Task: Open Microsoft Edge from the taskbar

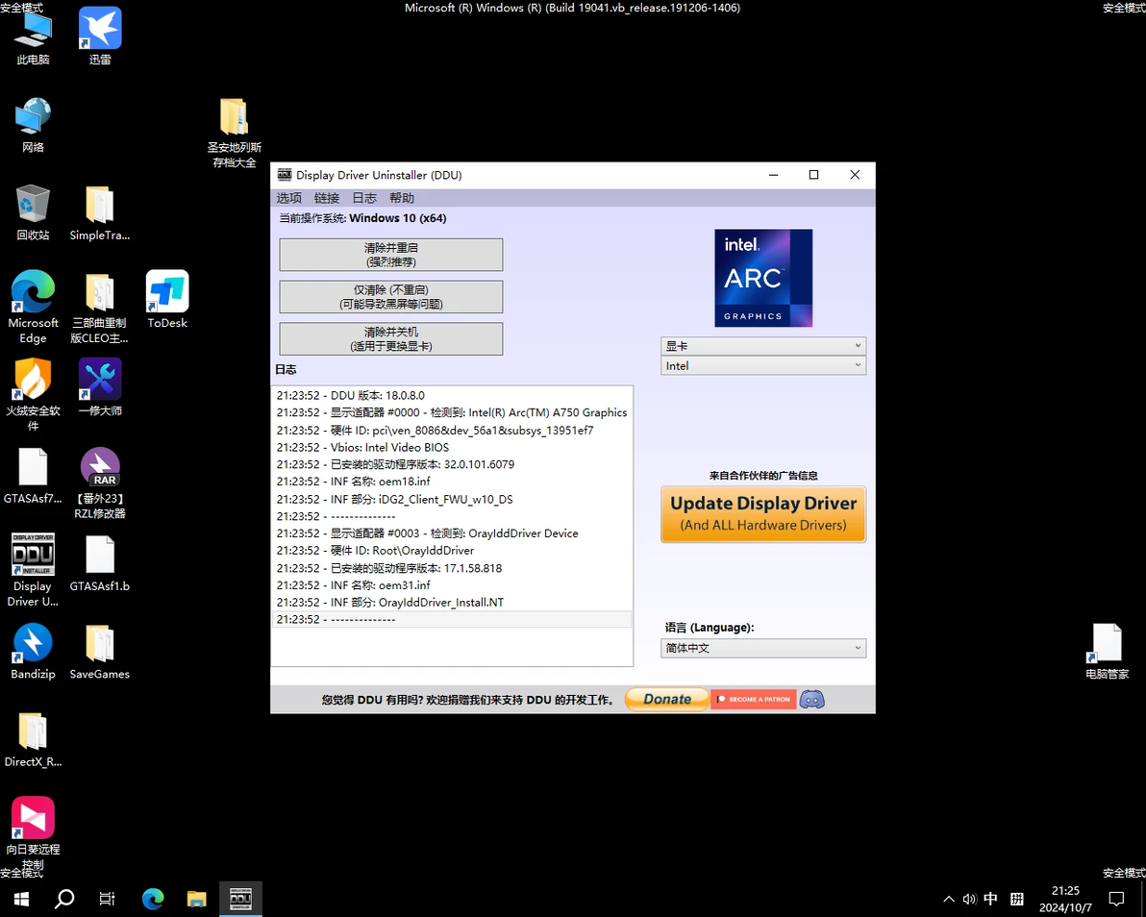Action: click(153, 898)
